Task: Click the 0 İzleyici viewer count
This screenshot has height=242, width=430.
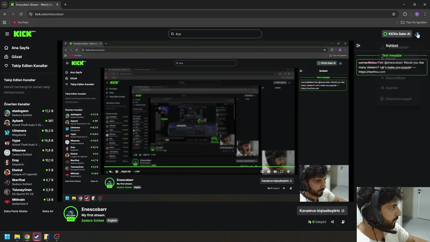Action: pyautogui.click(x=317, y=222)
